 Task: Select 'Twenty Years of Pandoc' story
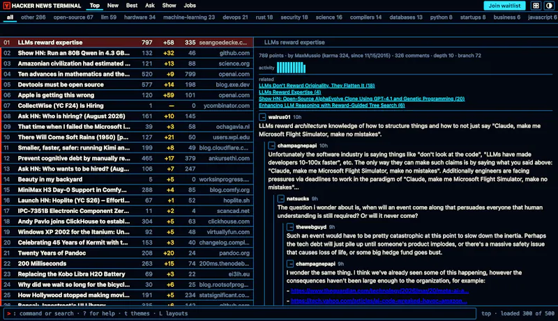(128, 253)
